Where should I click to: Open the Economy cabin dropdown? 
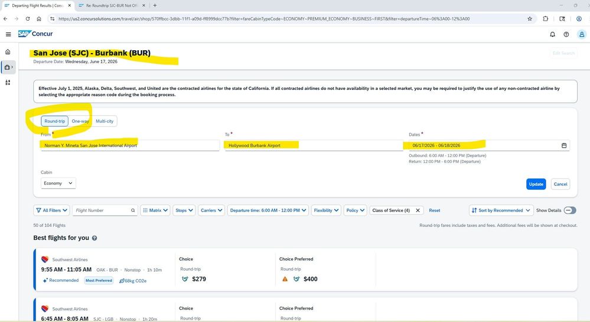click(58, 183)
